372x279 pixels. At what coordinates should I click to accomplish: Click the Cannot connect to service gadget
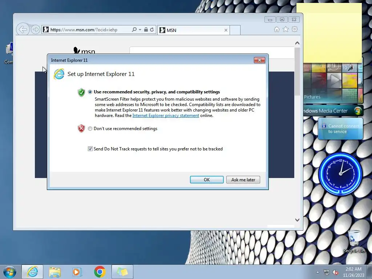click(340, 129)
